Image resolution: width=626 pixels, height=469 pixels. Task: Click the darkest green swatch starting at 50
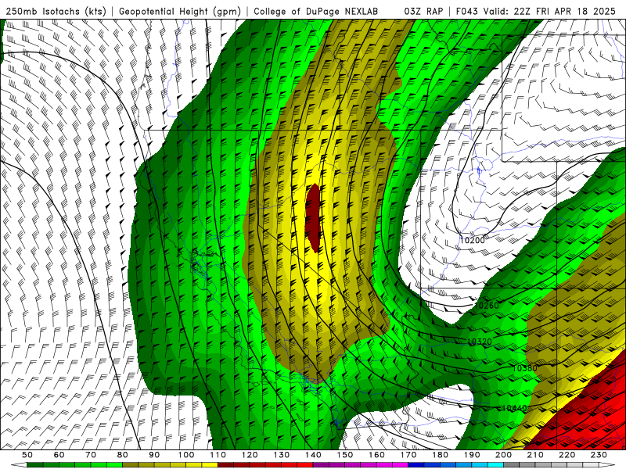(x=35, y=465)
